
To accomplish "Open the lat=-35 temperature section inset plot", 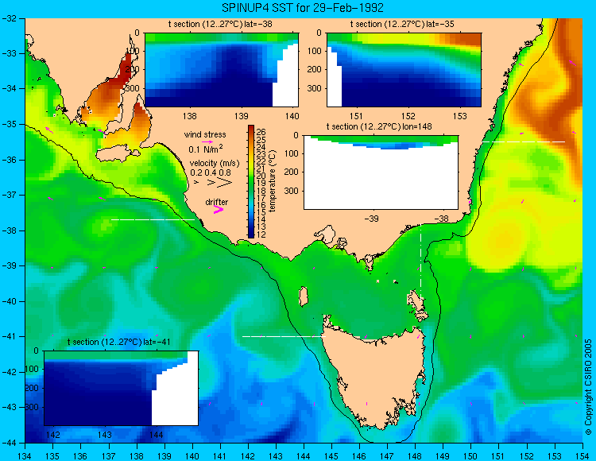I will [404, 70].
